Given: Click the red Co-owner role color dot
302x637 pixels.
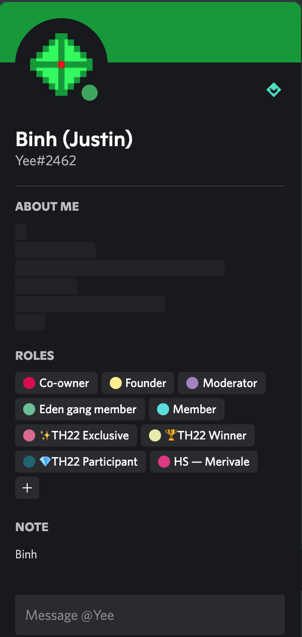Looking at the screenshot, I should coord(29,383).
